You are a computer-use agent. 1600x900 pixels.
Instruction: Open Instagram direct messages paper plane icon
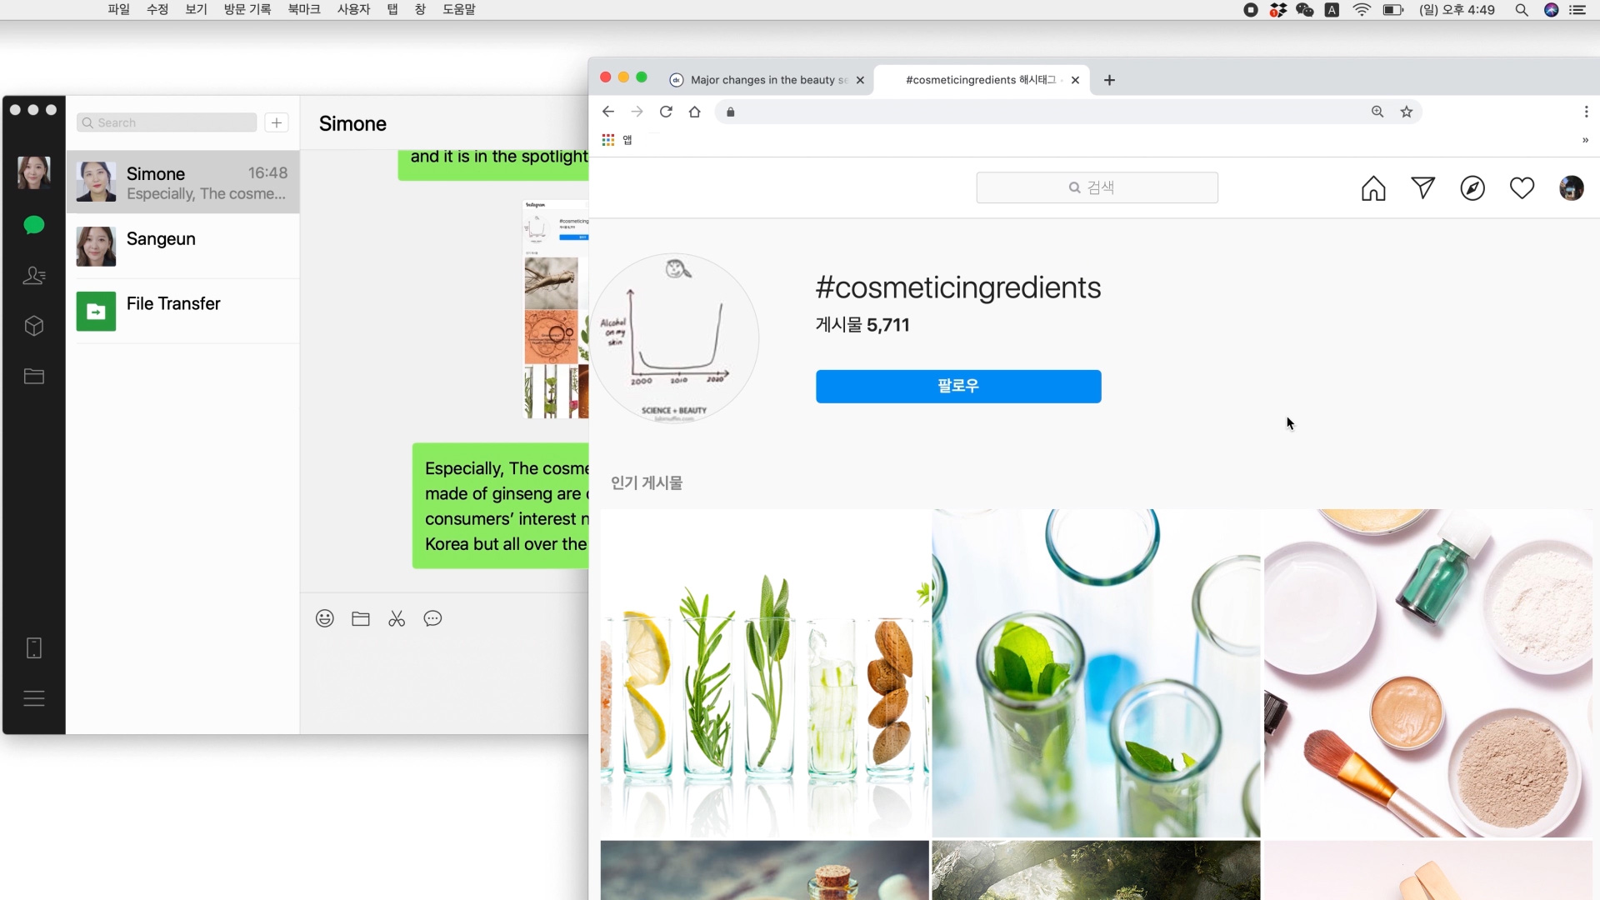[1422, 188]
